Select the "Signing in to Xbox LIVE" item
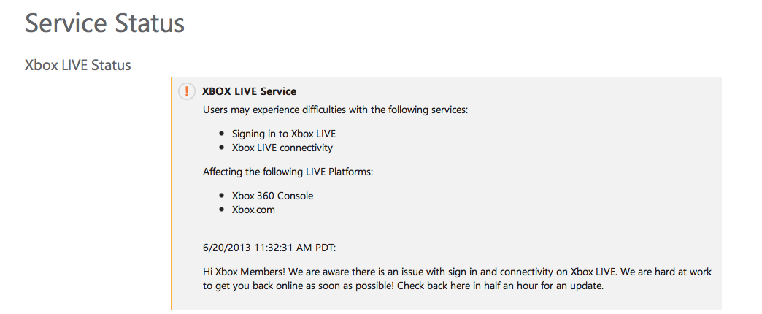The width and height of the screenshot is (762, 314). pyautogui.click(x=284, y=134)
